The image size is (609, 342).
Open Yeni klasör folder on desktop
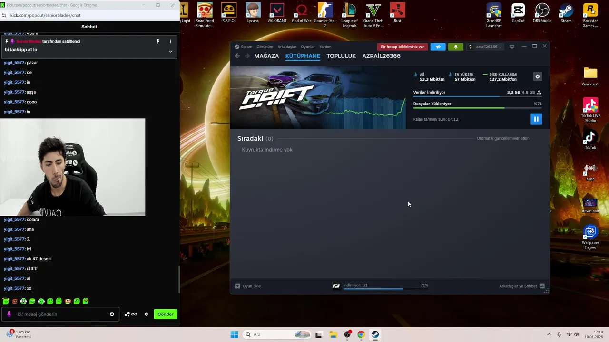(590, 76)
